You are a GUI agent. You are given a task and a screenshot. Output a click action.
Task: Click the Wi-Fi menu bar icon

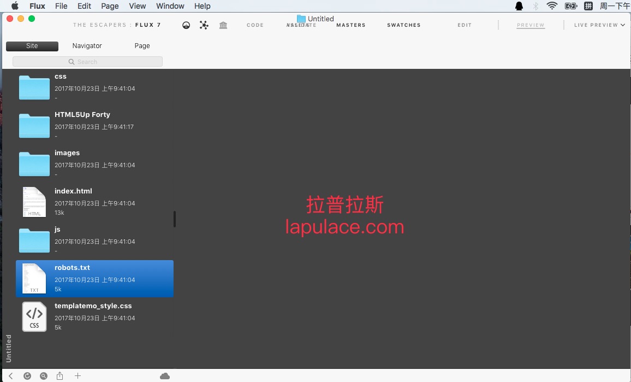point(552,5)
